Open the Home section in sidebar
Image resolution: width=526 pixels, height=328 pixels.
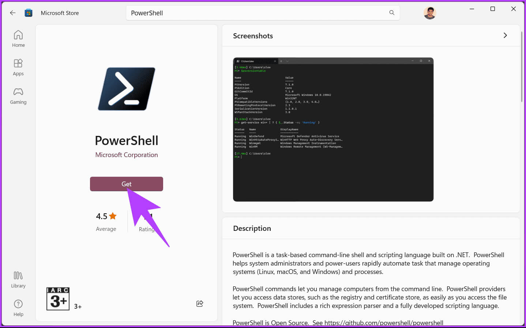click(x=18, y=39)
